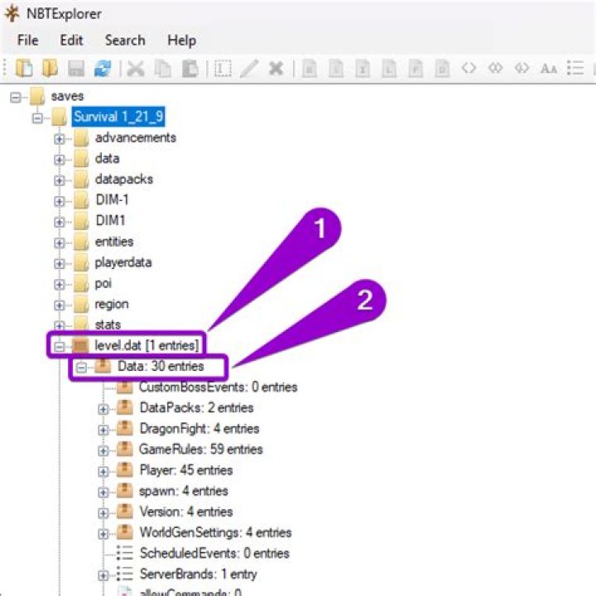
Task: Click the Add Long Array Tag icon
Action: [x=521, y=69]
